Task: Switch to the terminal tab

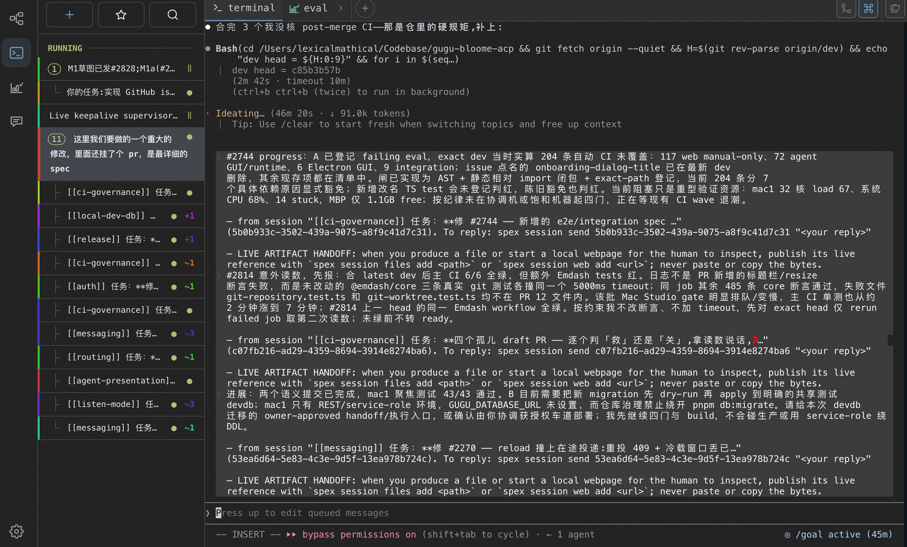Action: pos(244,8)
